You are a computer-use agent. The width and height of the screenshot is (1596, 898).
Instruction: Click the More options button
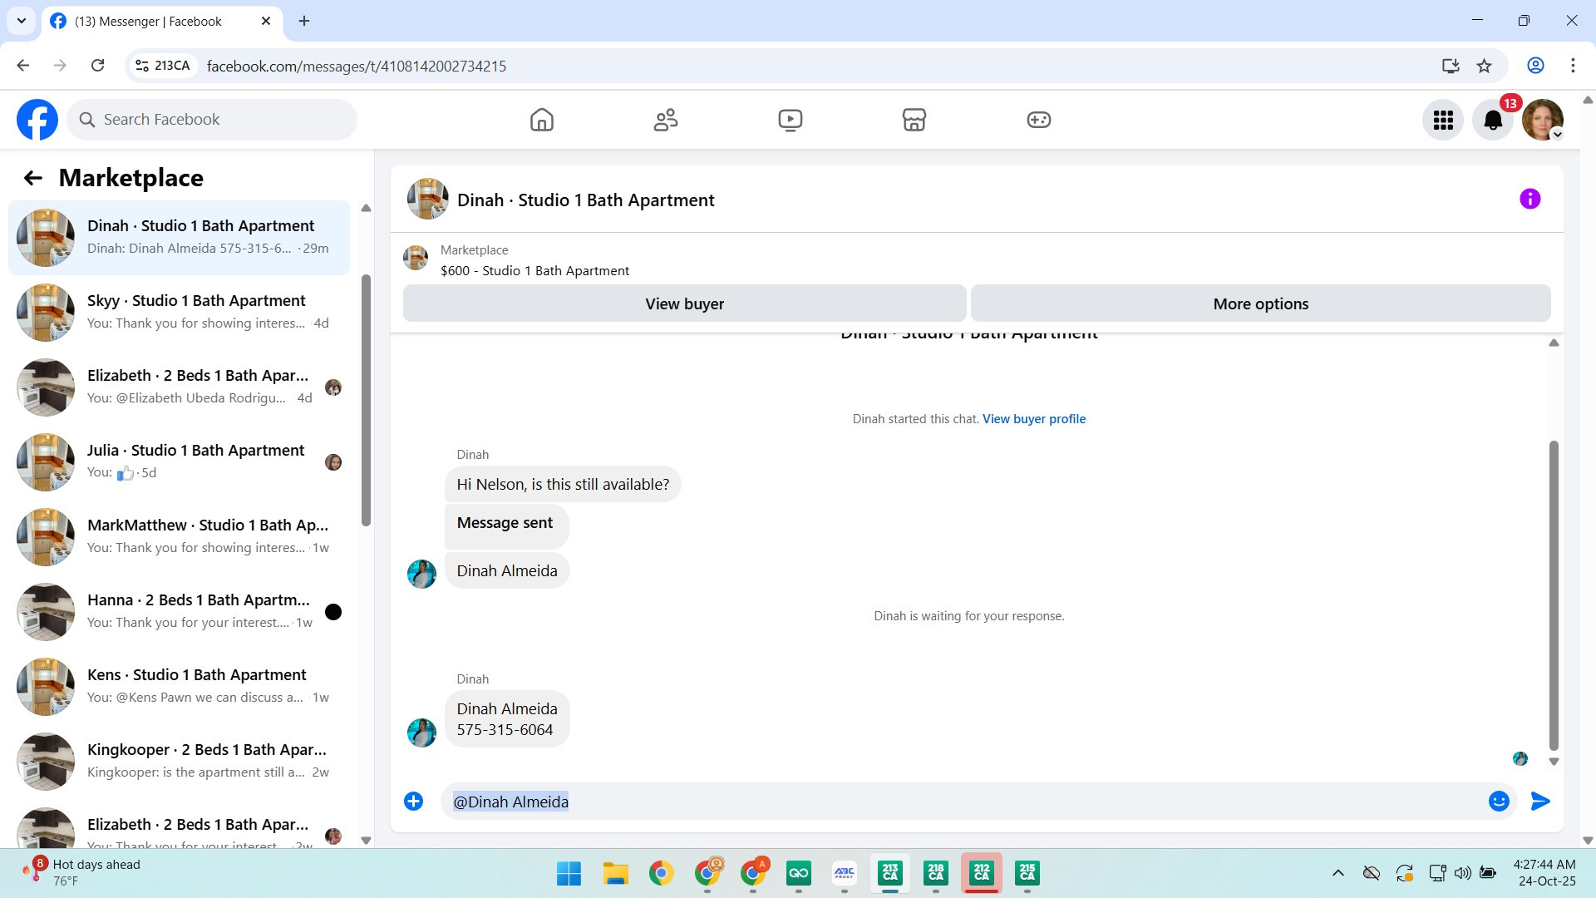click(x=1260, y=303)
